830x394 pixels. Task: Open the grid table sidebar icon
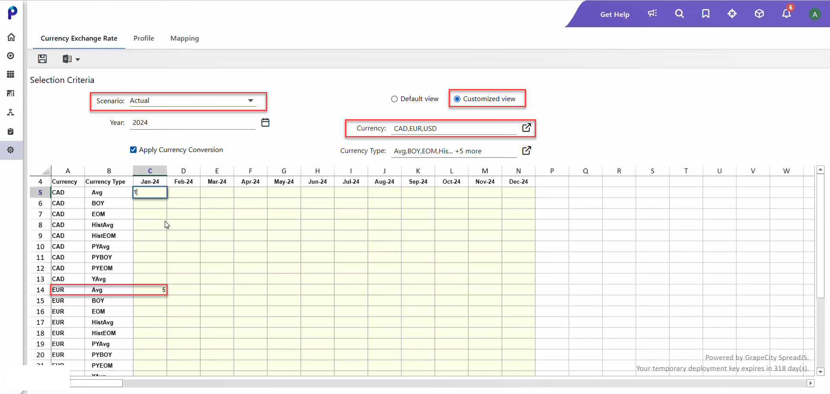(11, 74)
